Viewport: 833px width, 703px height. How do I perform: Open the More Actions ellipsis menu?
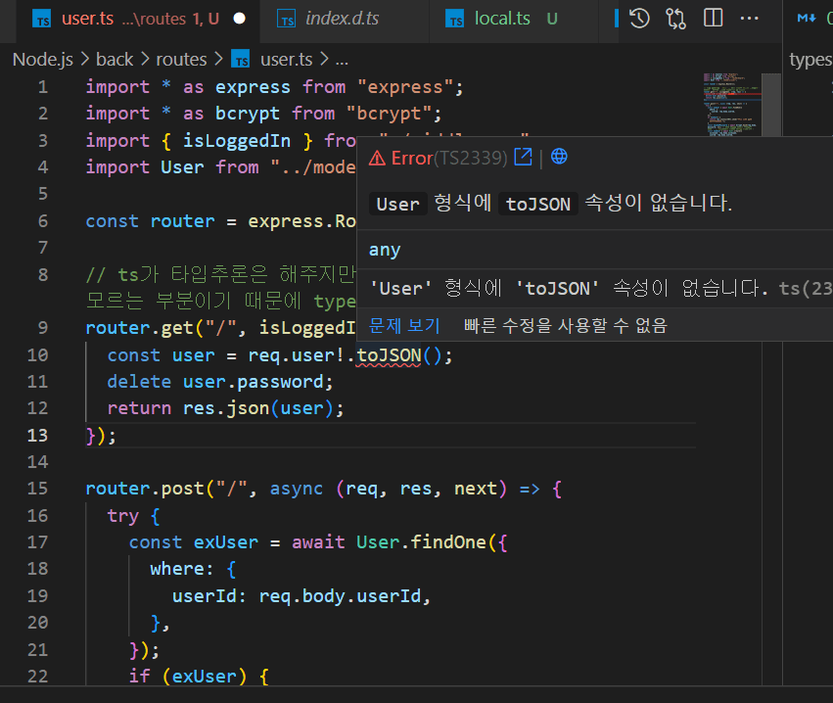[x=749, y=19]
